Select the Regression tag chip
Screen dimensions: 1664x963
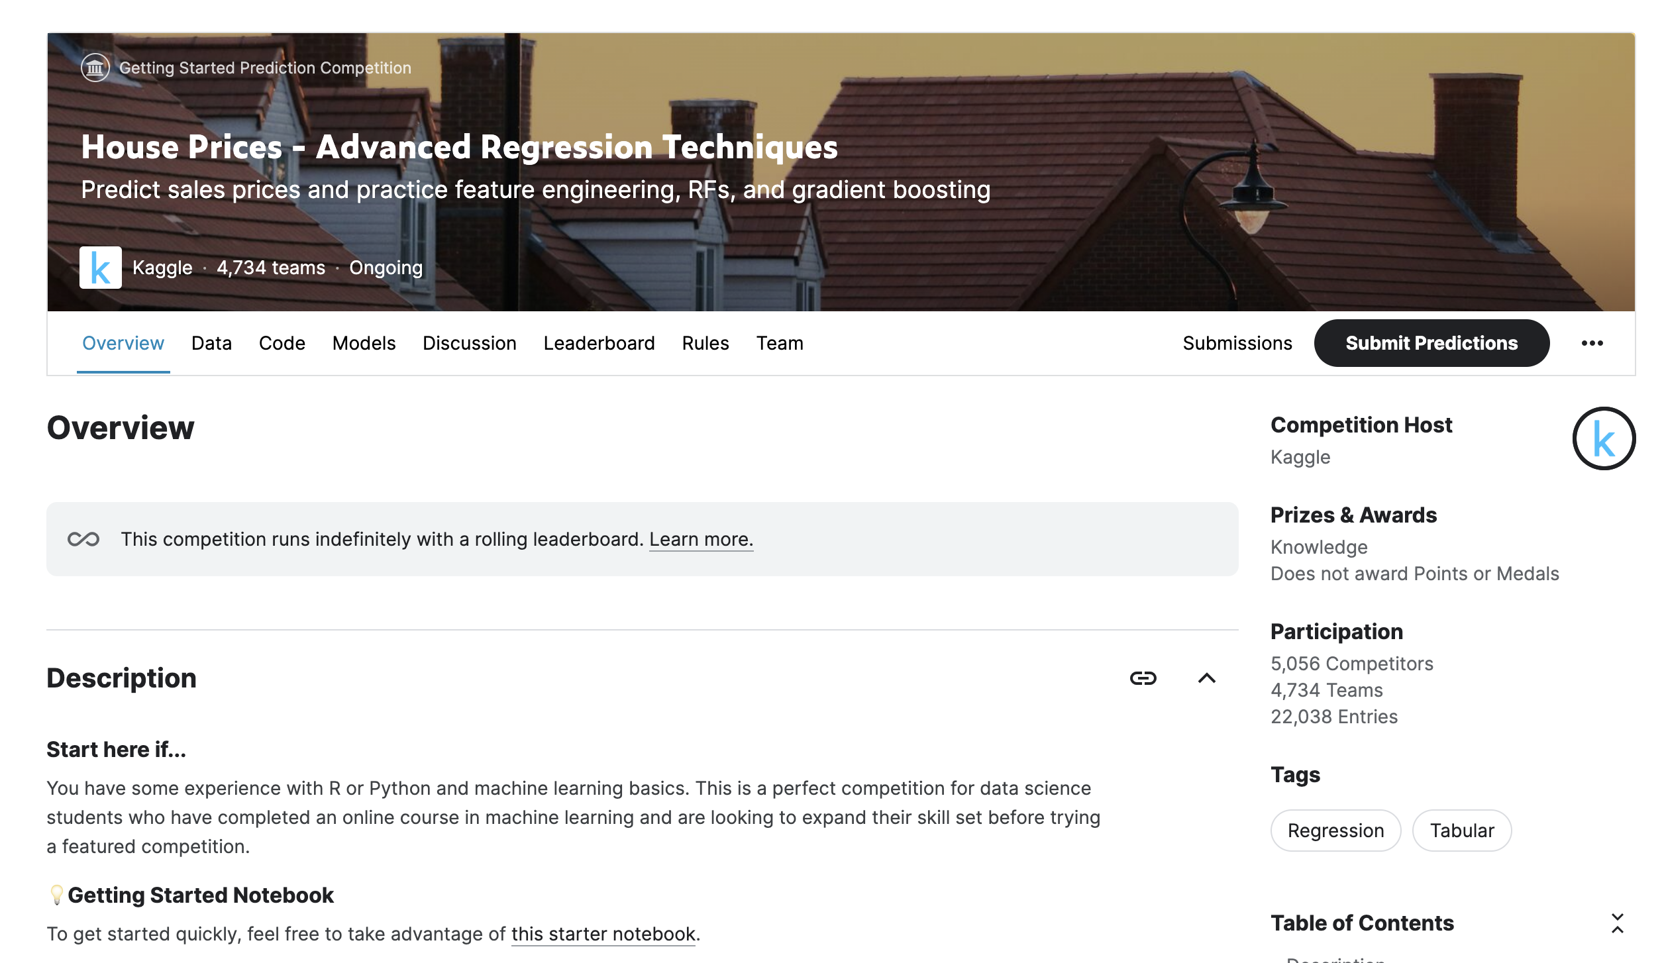(1335, 831)
